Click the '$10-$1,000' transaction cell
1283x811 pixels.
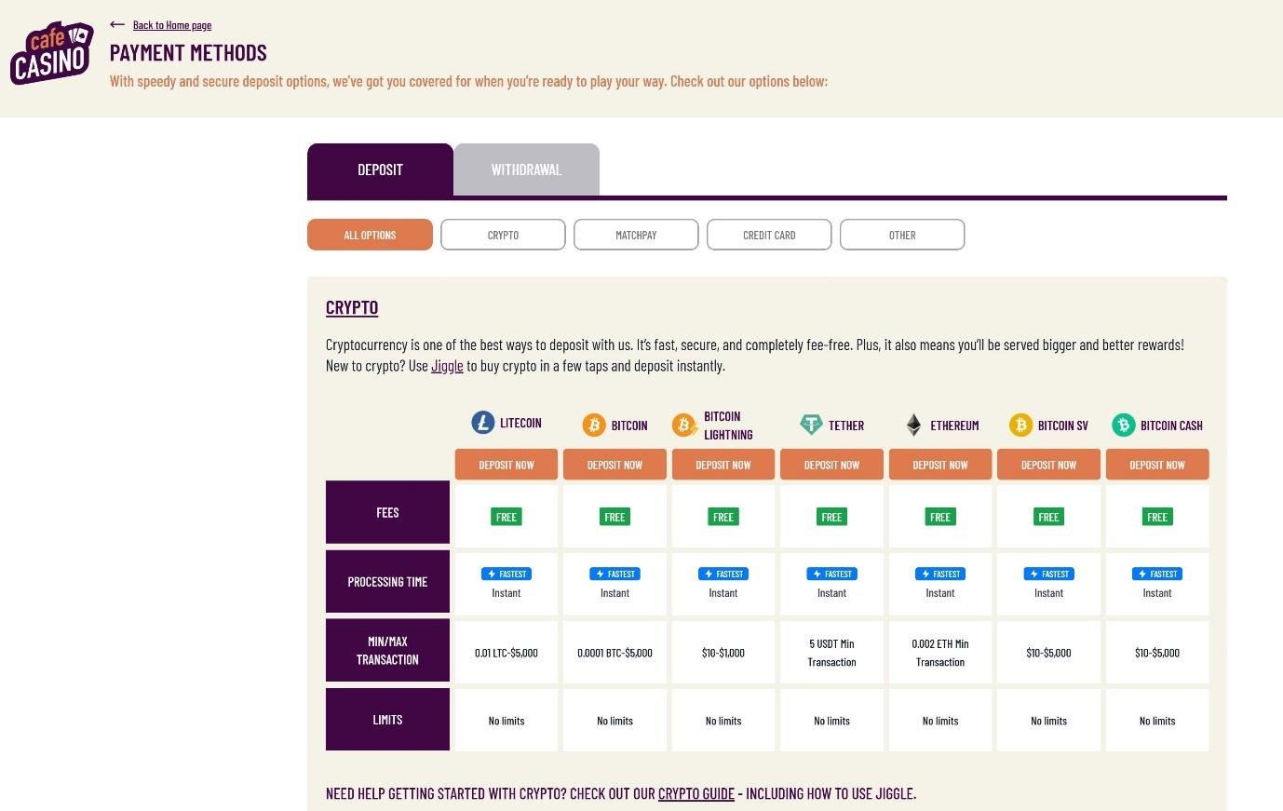(723, 653)
